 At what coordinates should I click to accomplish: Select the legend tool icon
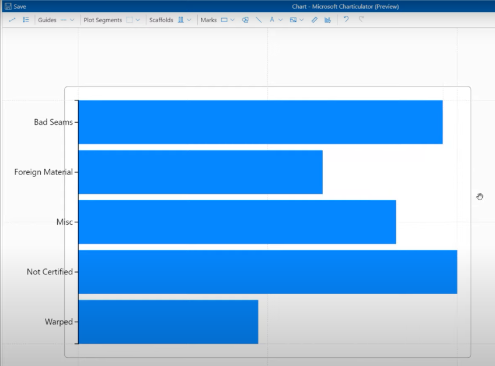[26, 20]
